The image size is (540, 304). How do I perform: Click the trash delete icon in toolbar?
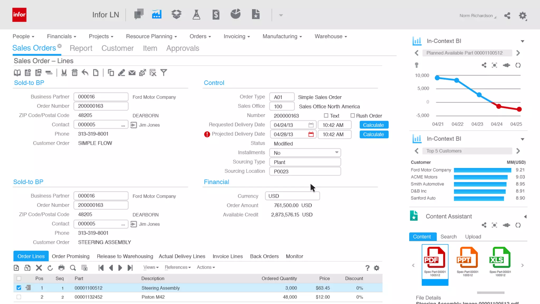(x=75, y=73)
